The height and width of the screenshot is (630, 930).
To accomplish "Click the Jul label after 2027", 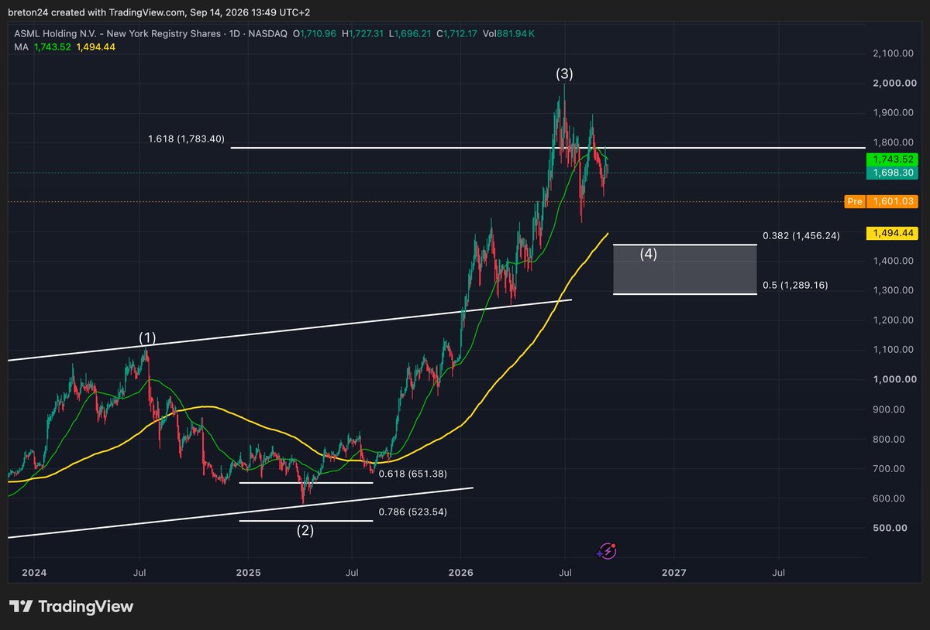I will pyautogui.click(x=779, y=573).
